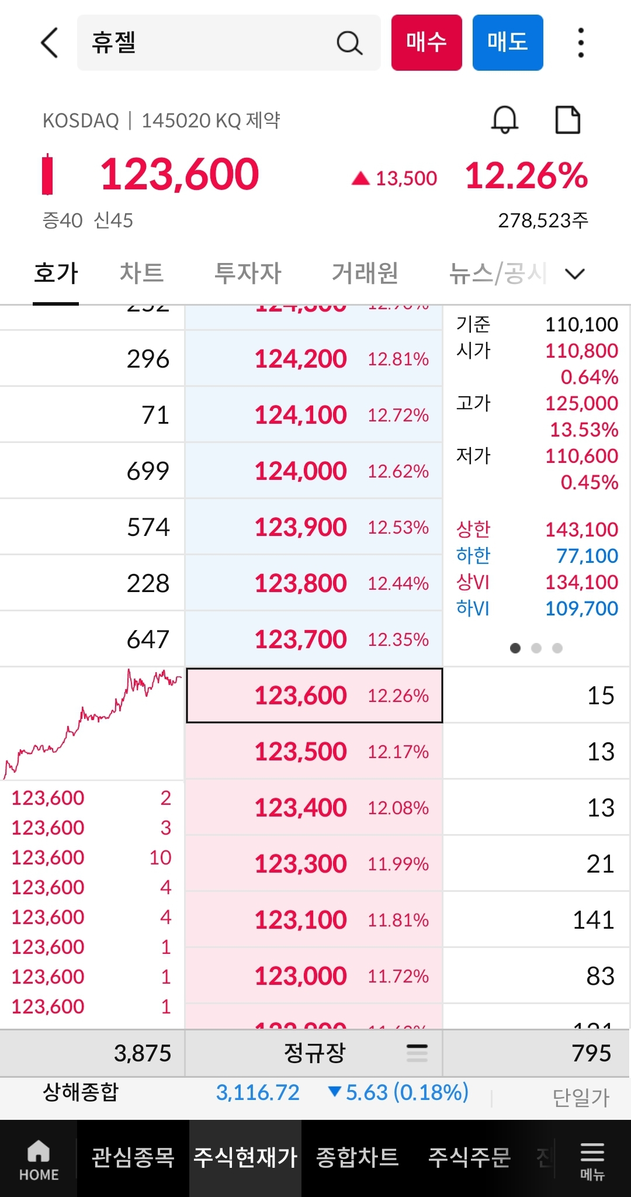The height and width of the screenshot is (1197, 631).
Task: Tap the price alert bell icon
Action: click(504, 120)
